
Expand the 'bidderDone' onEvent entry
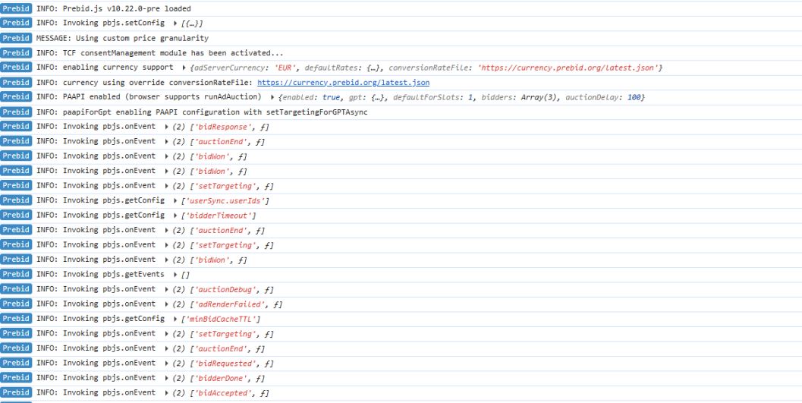coord(167,379)
